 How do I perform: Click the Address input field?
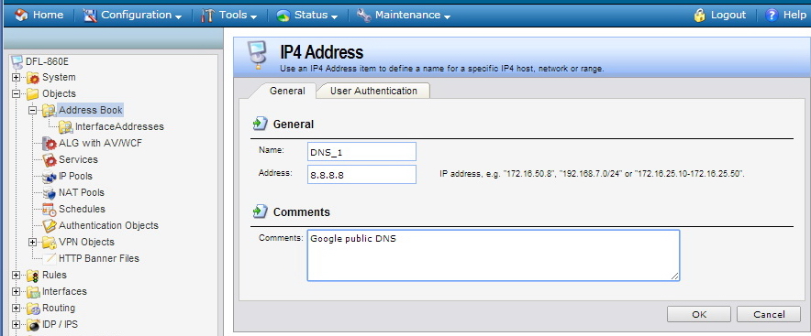[361, 175]
